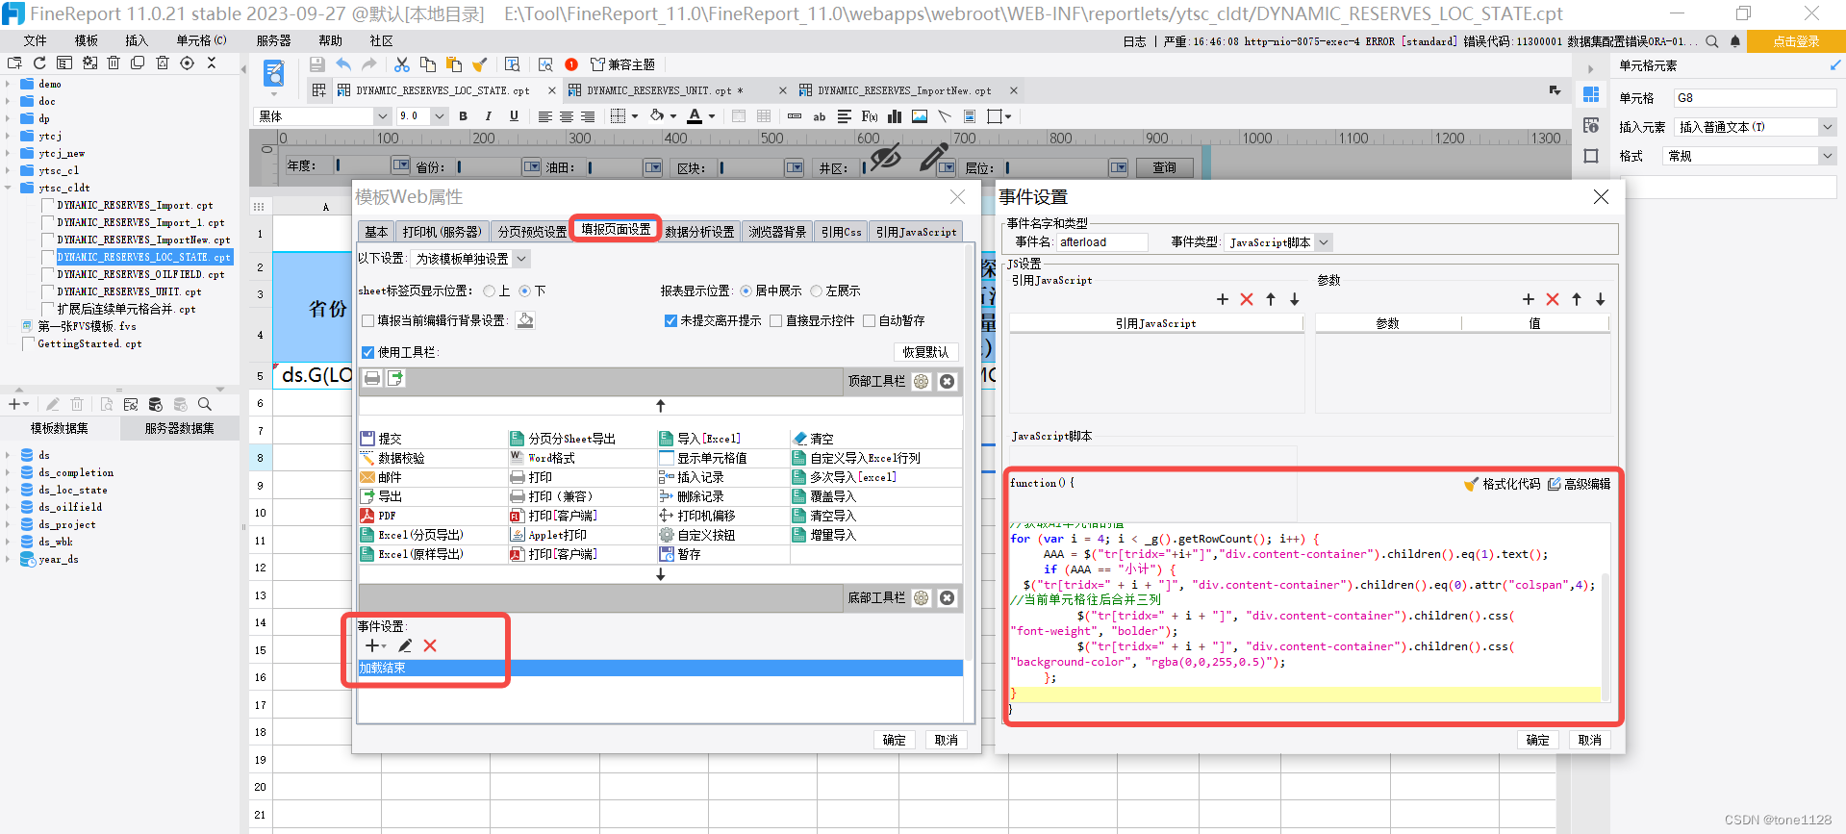Viewport: 1846px width, 834px height.
Task: Open settings gear for 顶部工具栏
Action: (922, 382)
